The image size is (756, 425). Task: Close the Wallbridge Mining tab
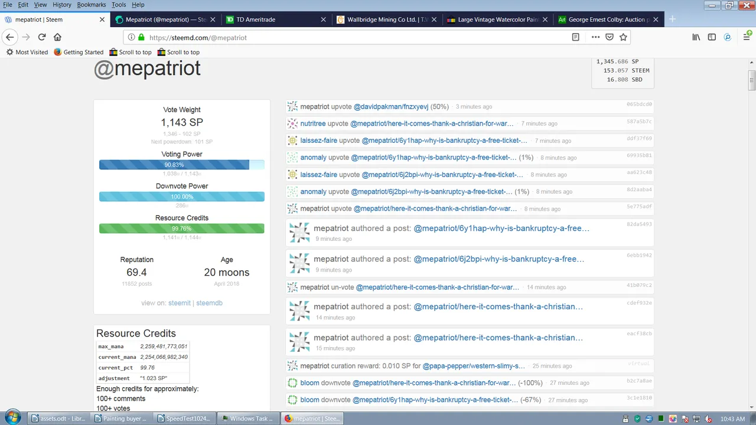[434, 19]
